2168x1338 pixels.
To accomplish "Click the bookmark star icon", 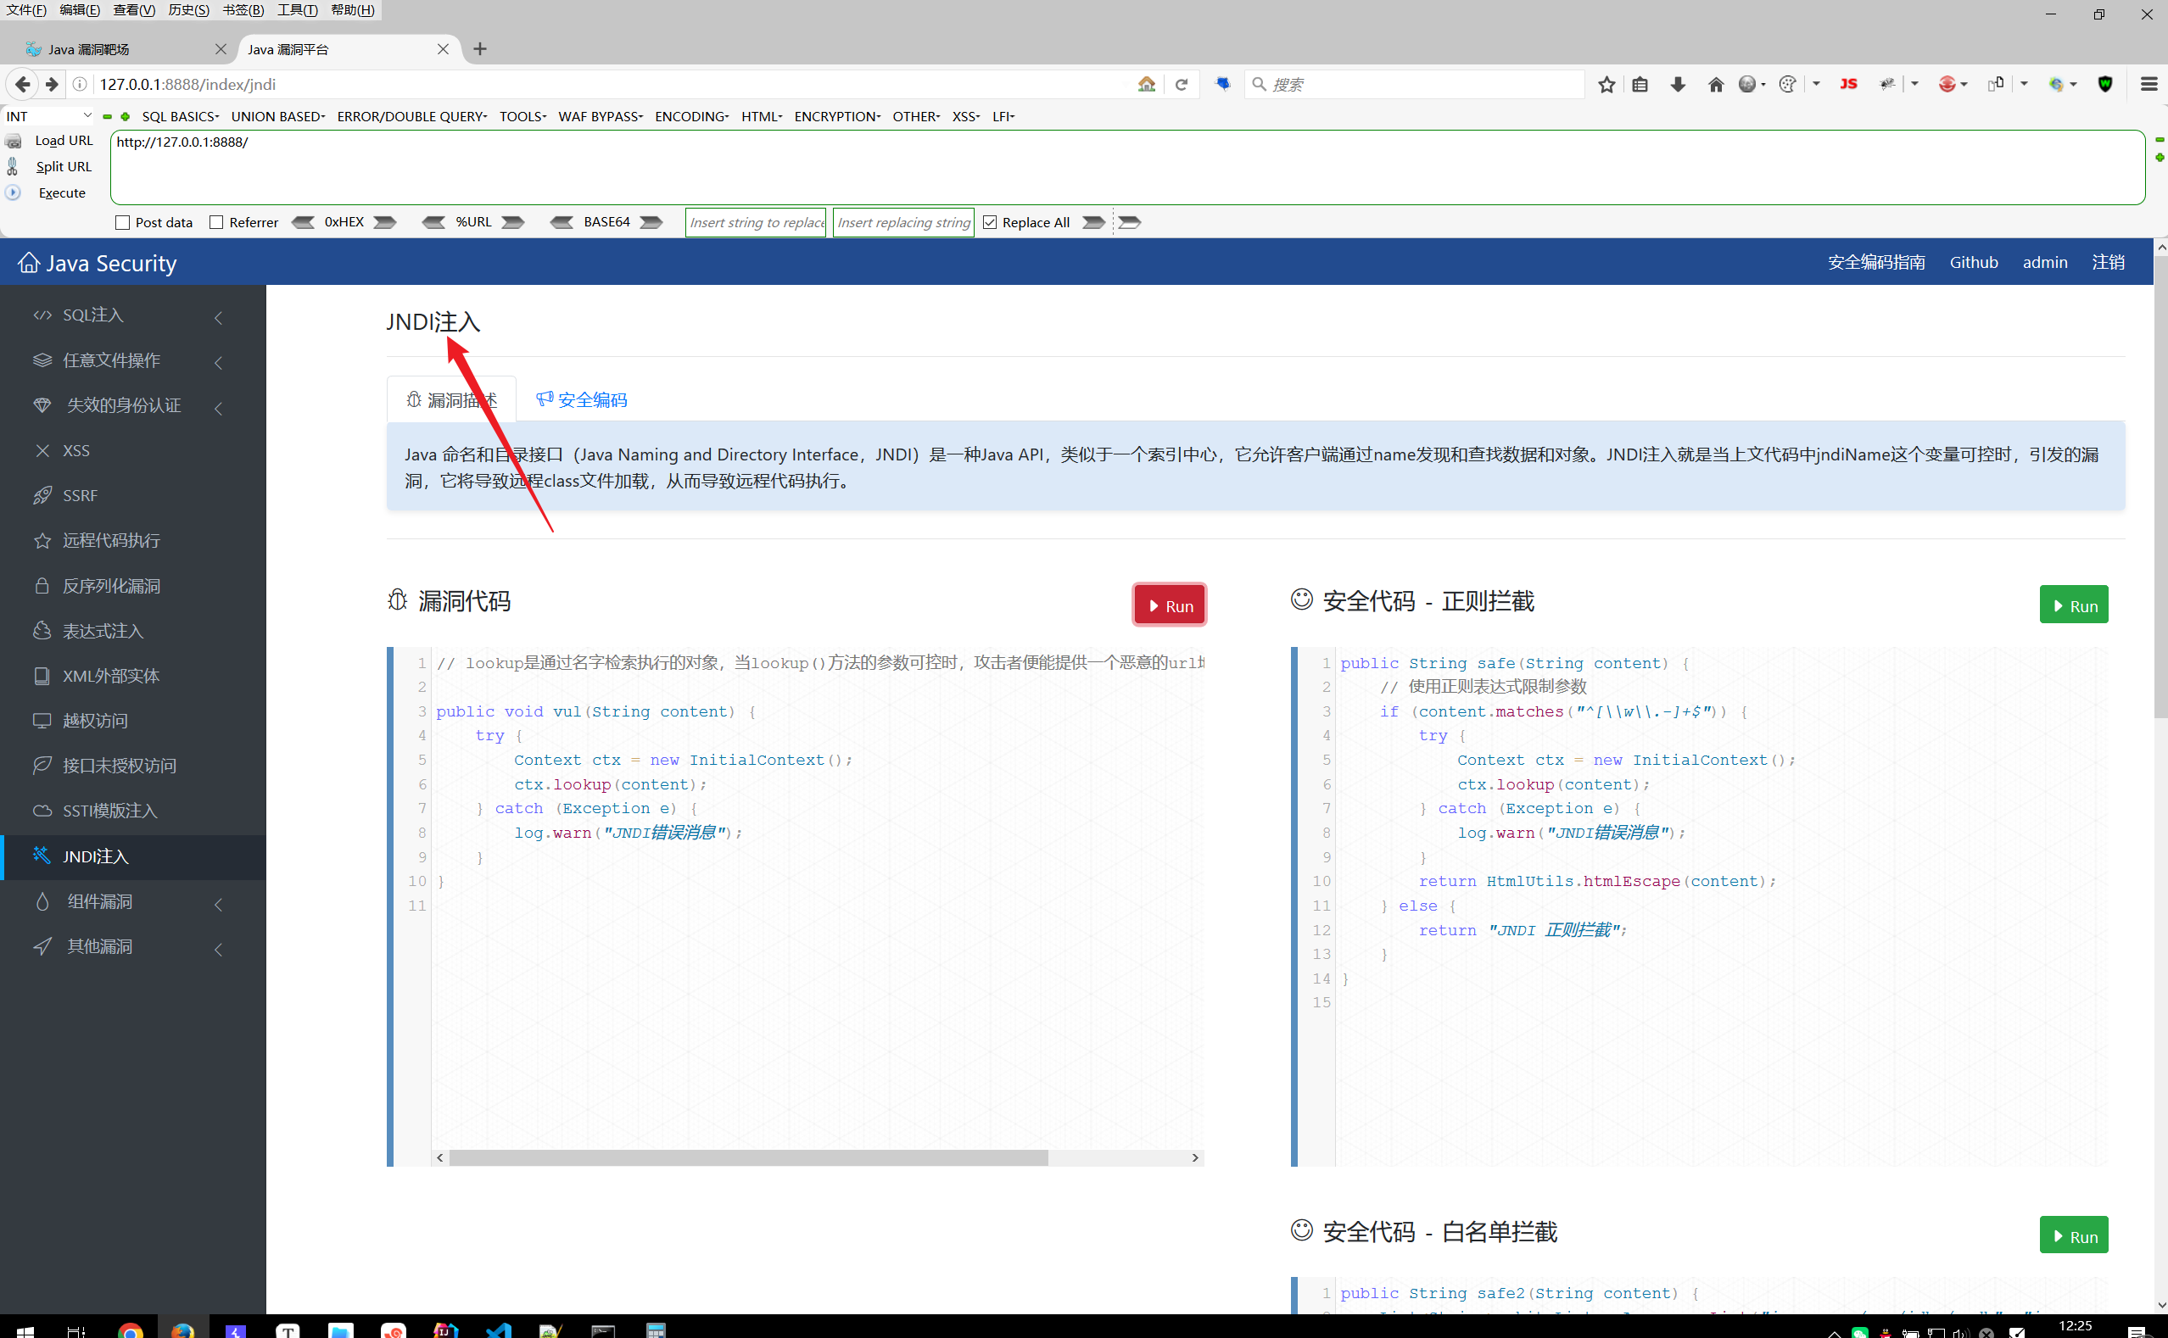I will tap(1606, 84).
